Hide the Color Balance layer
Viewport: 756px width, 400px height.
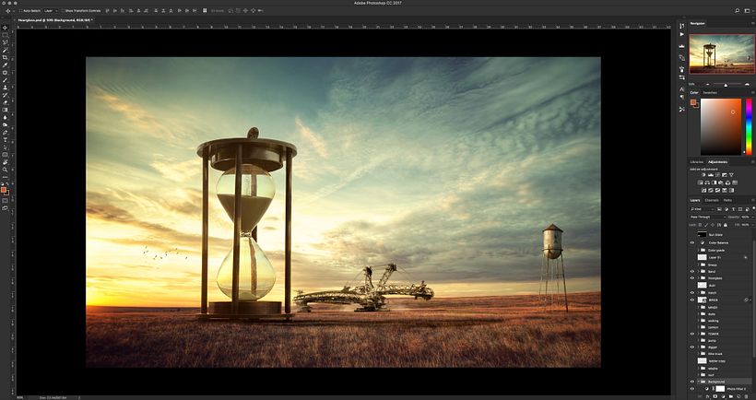692,242
